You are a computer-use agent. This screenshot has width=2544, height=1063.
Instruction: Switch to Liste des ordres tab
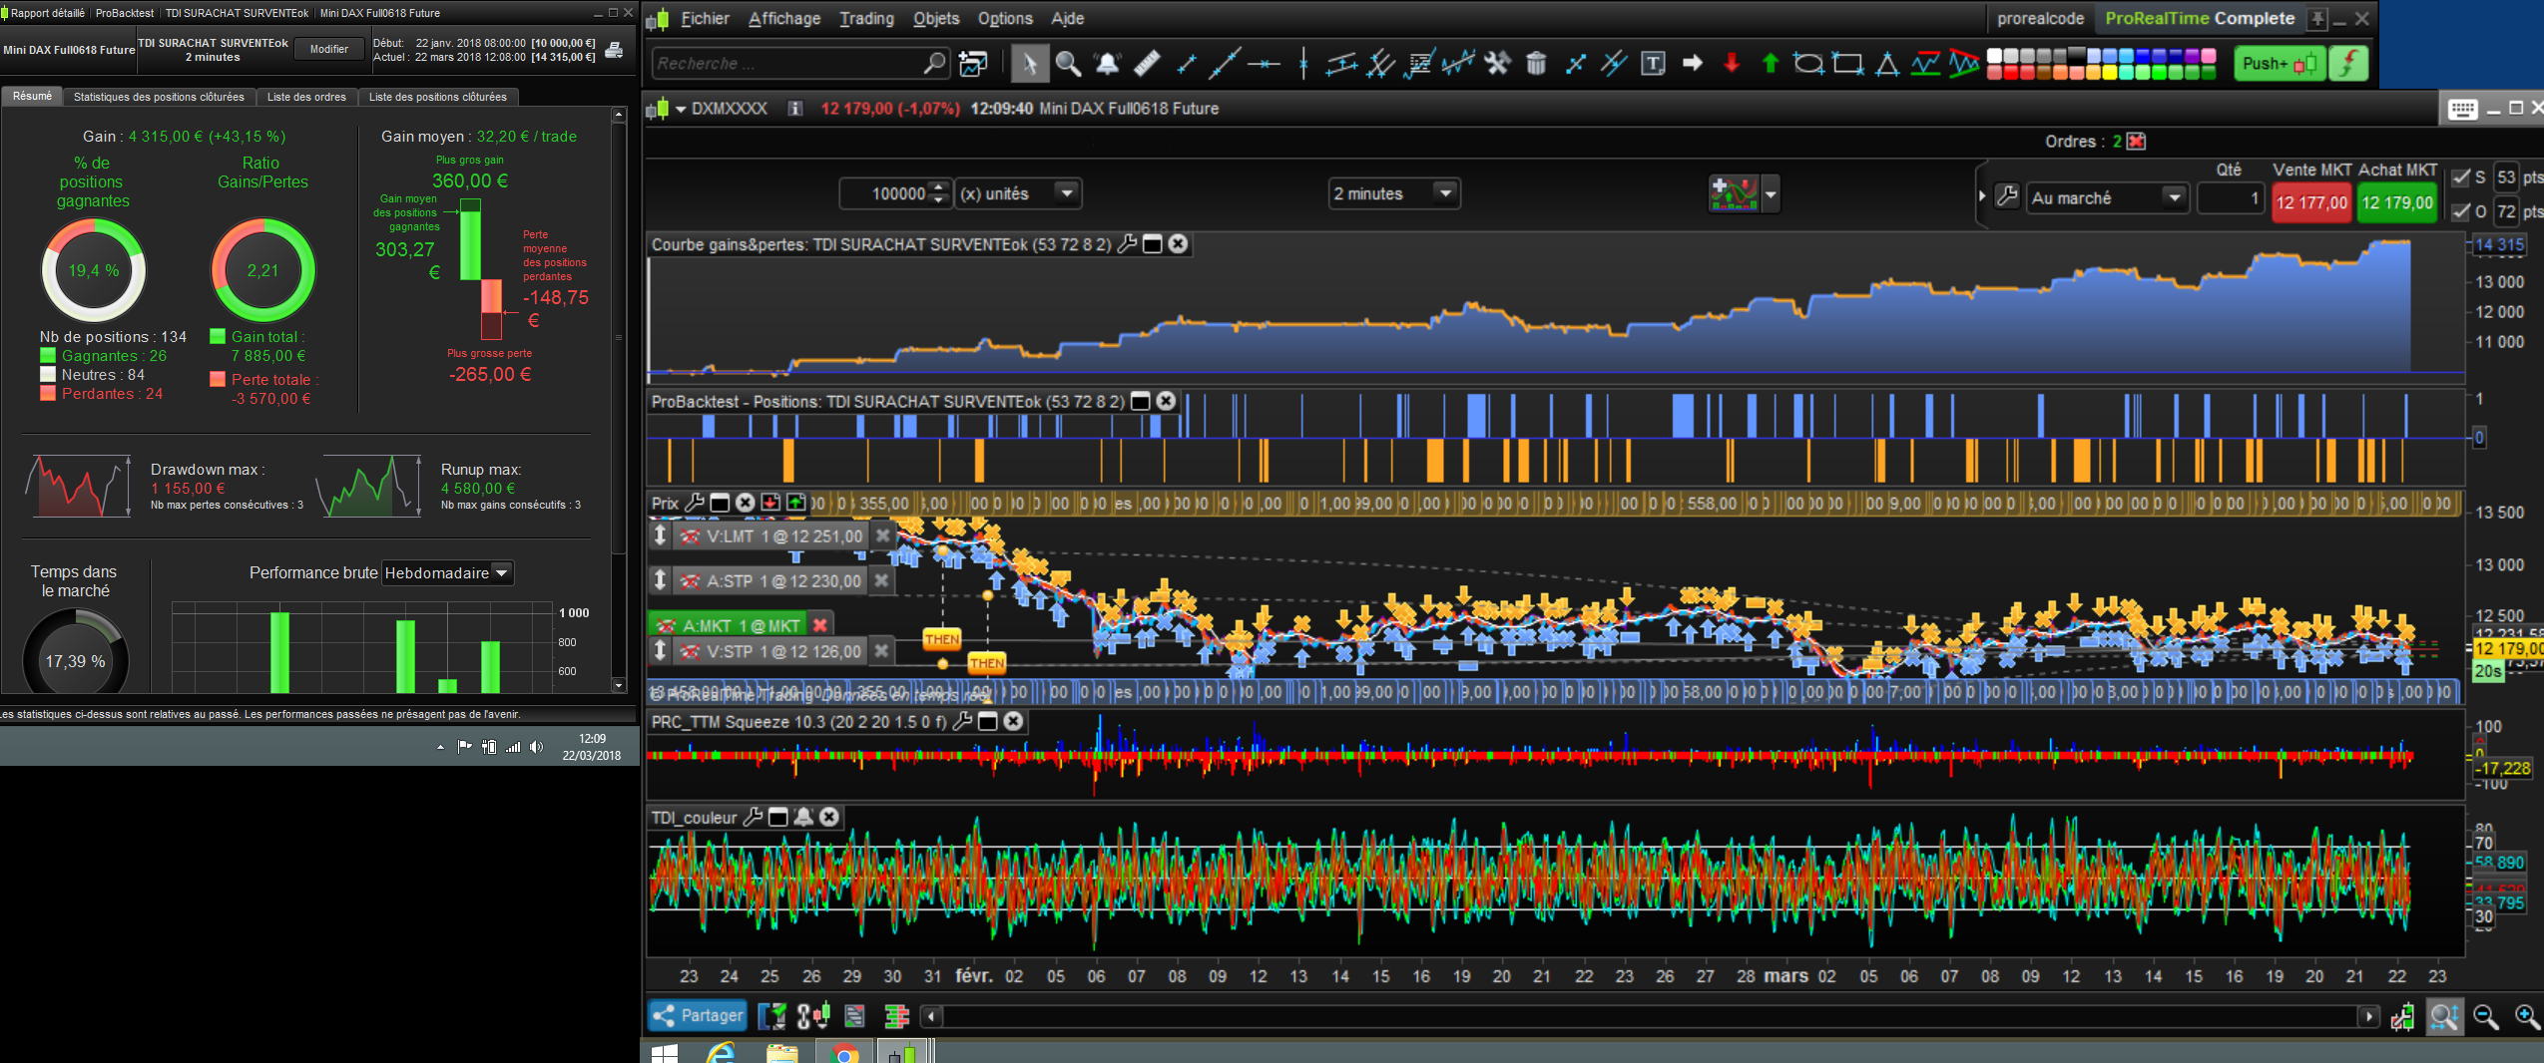pyautogui.click(x=306, y=97)
